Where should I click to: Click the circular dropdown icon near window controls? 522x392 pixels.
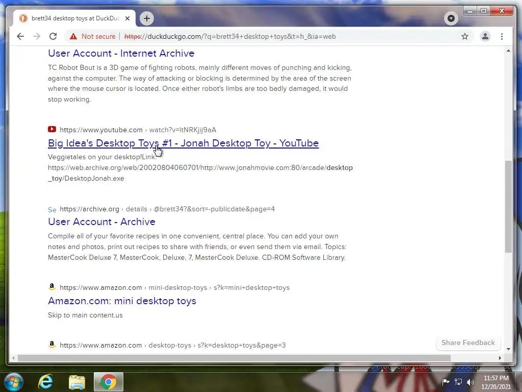click(x=451, y=18)
